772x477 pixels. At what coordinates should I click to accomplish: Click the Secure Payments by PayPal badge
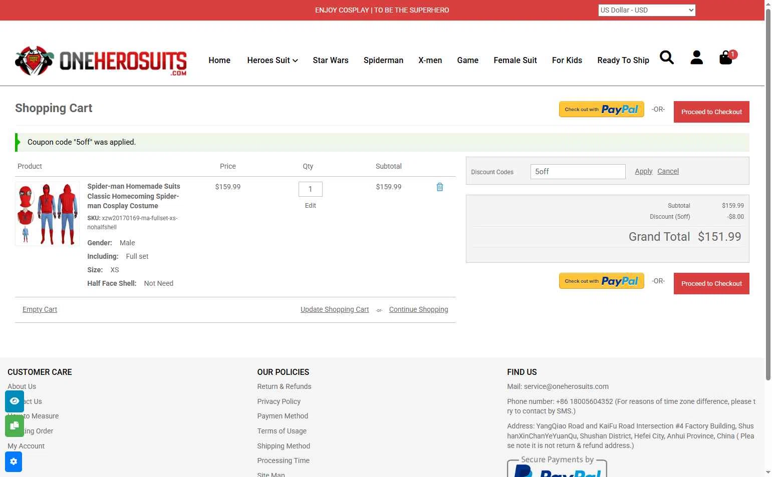click(x=557, y=466)
